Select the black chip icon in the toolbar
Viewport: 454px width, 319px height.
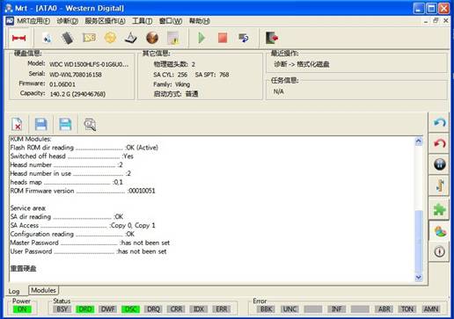point(68,38)
